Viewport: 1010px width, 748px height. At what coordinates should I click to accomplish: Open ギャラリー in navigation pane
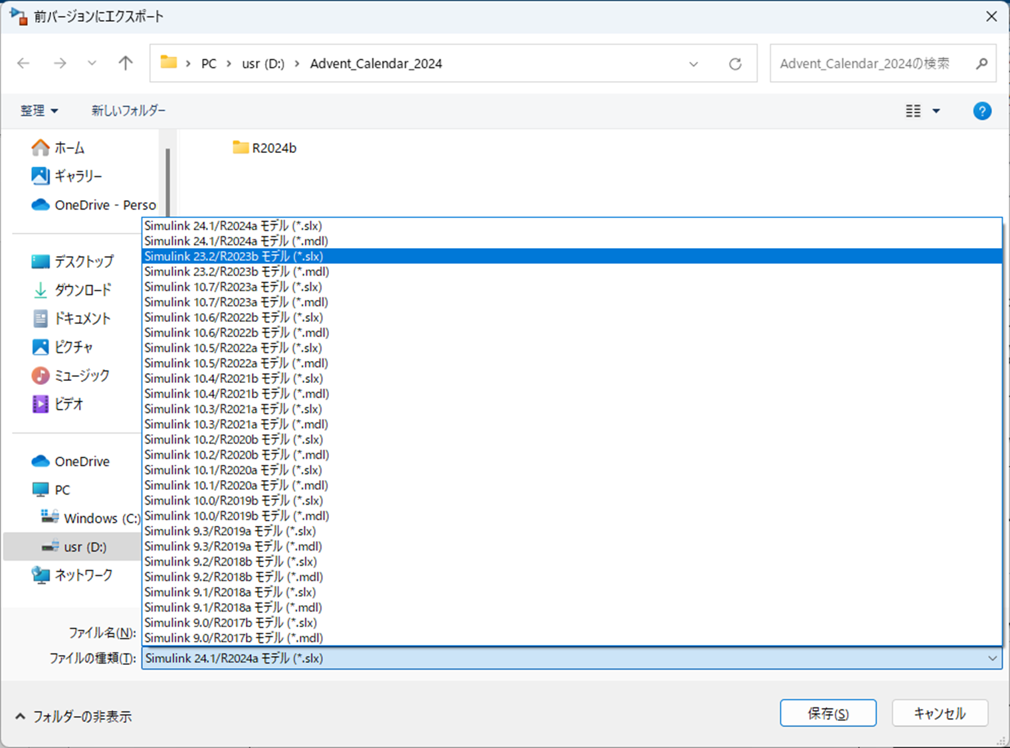(x=67, y=176)
